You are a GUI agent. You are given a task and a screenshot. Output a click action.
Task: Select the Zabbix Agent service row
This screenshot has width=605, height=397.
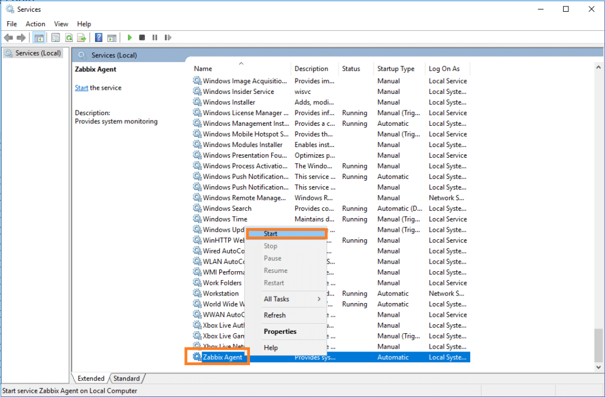(222, 357)
